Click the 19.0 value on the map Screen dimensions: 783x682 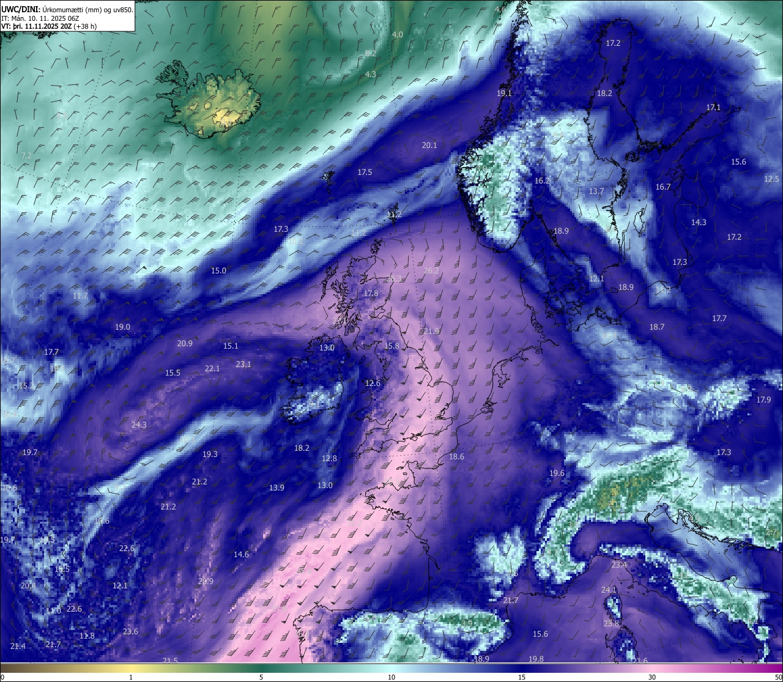click(x=122, y=327)
